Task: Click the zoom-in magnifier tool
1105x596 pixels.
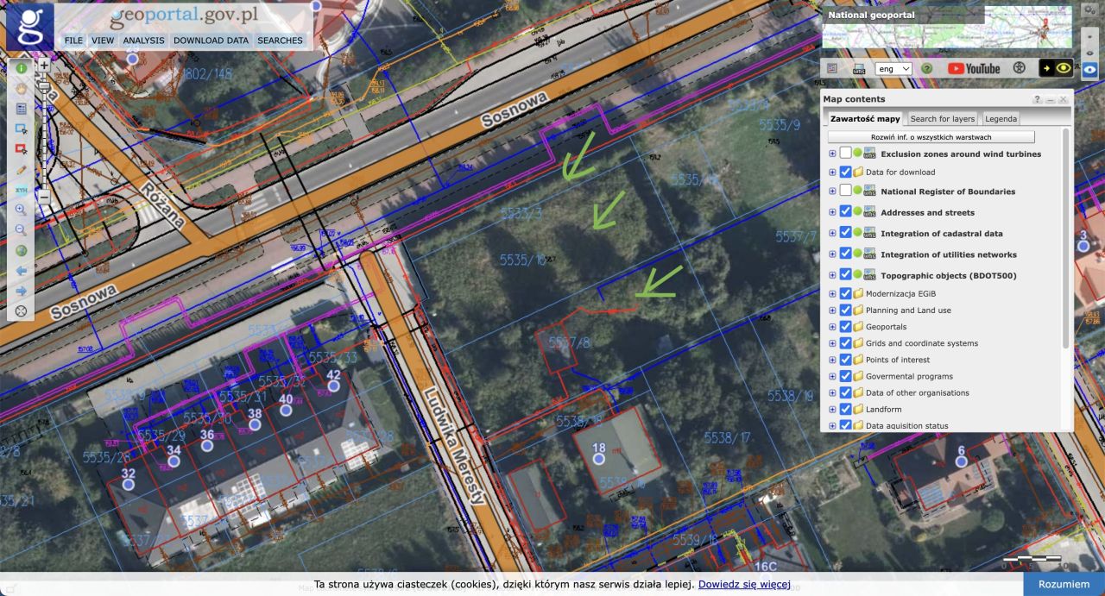Action: coord(21,210)
